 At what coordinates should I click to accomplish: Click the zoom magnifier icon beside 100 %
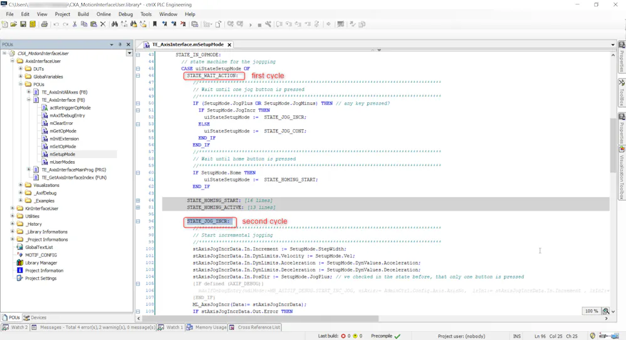606,311
